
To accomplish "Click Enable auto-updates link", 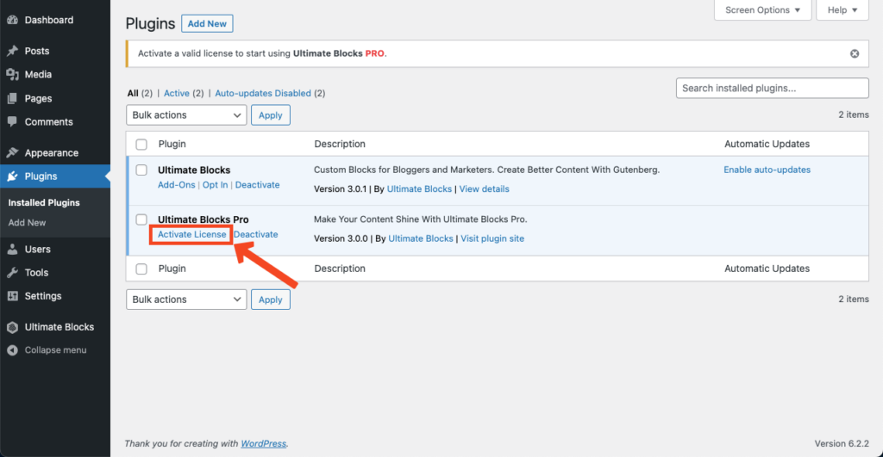I will tap(767, 170).
